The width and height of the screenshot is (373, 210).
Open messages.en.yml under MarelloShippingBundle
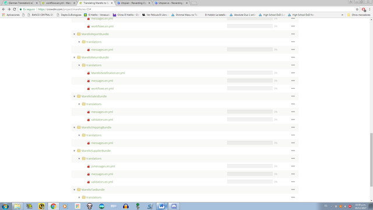[x=102, y=143]
